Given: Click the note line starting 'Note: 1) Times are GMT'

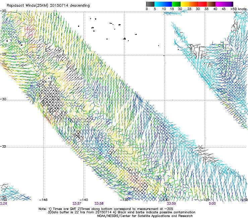Looking at the screenshot, I should [x=106, y=209].
